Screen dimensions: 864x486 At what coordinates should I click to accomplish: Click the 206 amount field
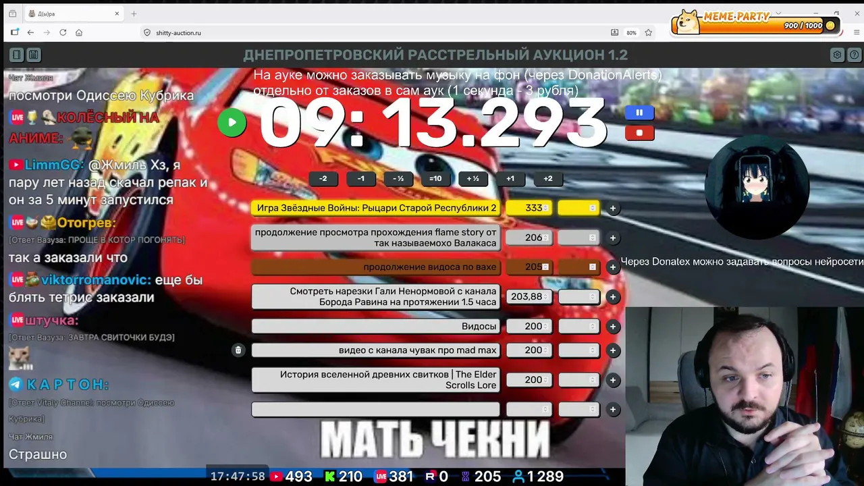529,238
